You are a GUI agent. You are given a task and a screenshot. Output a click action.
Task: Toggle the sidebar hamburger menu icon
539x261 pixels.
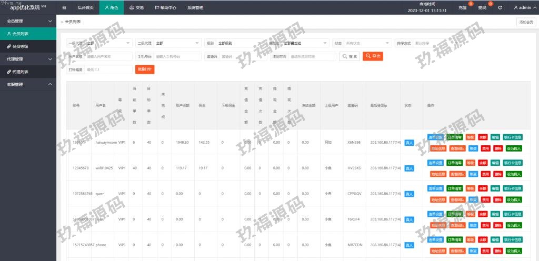tap(64, 8)
